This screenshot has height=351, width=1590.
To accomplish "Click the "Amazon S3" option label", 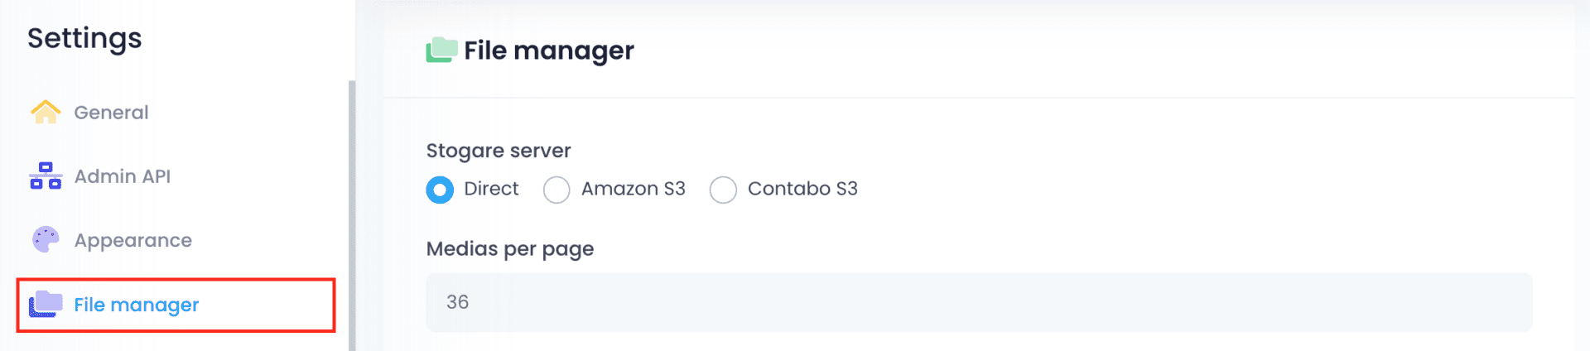I will click(634, 189).
